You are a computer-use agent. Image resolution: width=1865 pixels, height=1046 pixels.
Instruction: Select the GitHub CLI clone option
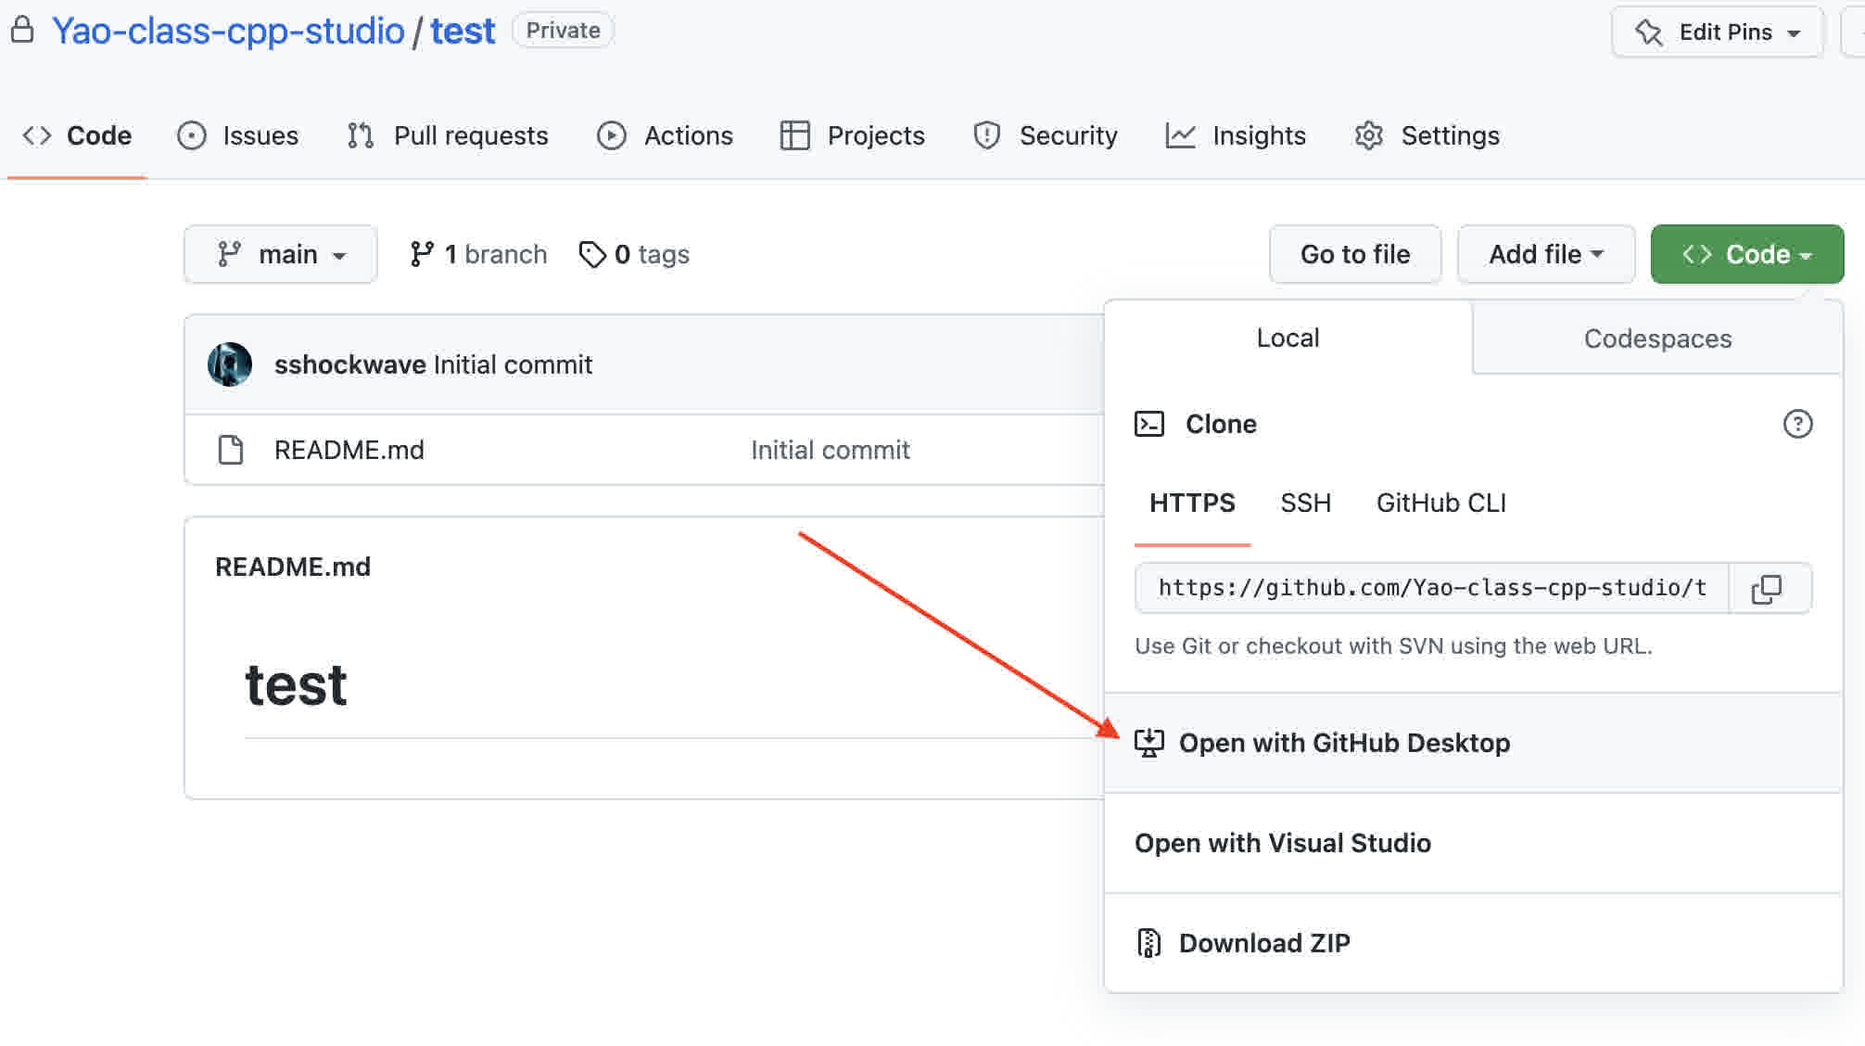point(1441,503)
